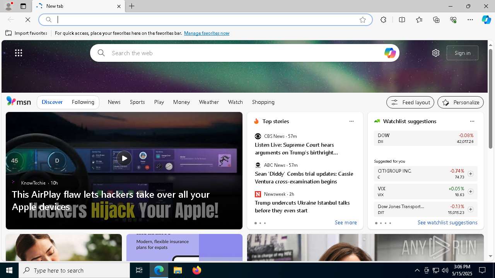The image size is (495, 278).
Task: Open page settings gear icon
Action: pos(436,53)
